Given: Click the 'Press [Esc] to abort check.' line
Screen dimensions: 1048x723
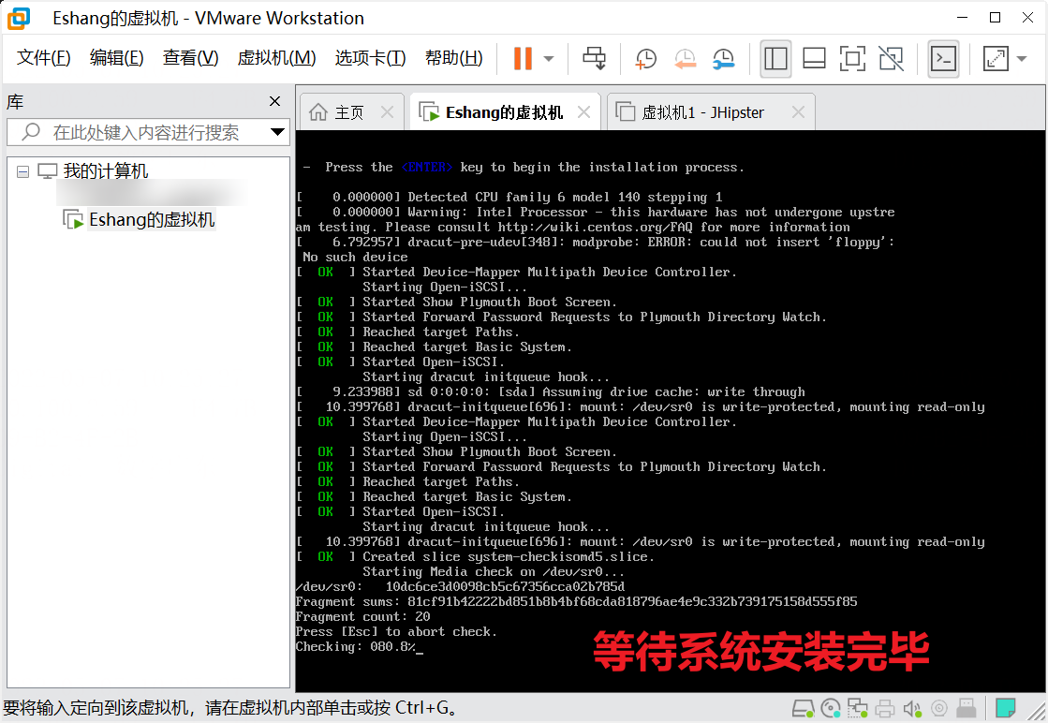Looking at the screenshot, I should [x=396, y=632].
